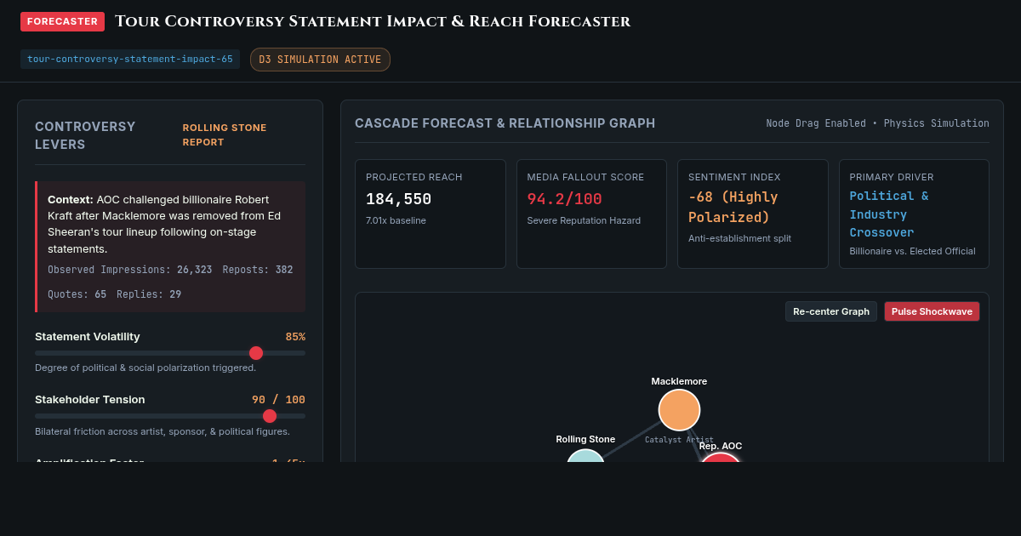The height and width of the screenshot is (536, 1021).
Task: Click the Billionaire vs. Elected Official label
Action: [912, 251]
